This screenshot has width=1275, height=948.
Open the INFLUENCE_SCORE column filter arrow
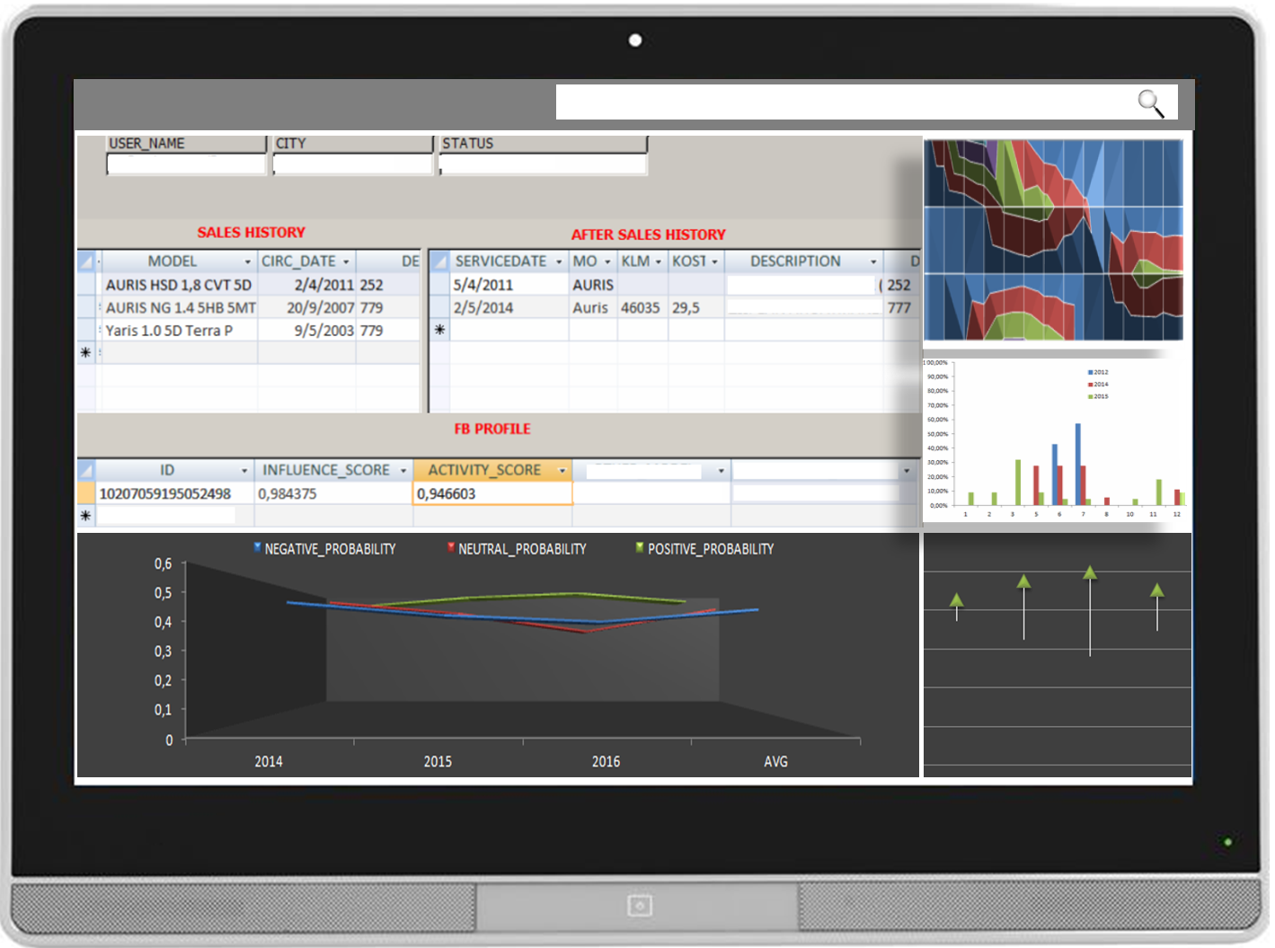pos(403,471)
